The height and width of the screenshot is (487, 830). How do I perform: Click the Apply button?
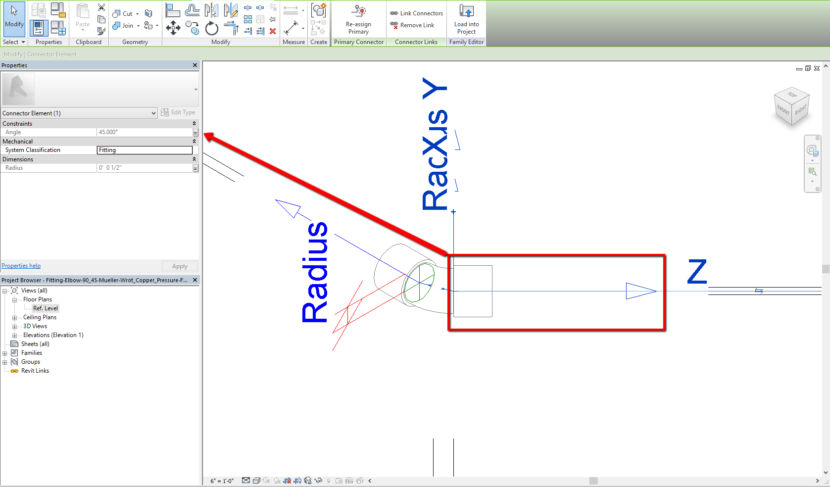pyautogui.click(x=180, y=266)
